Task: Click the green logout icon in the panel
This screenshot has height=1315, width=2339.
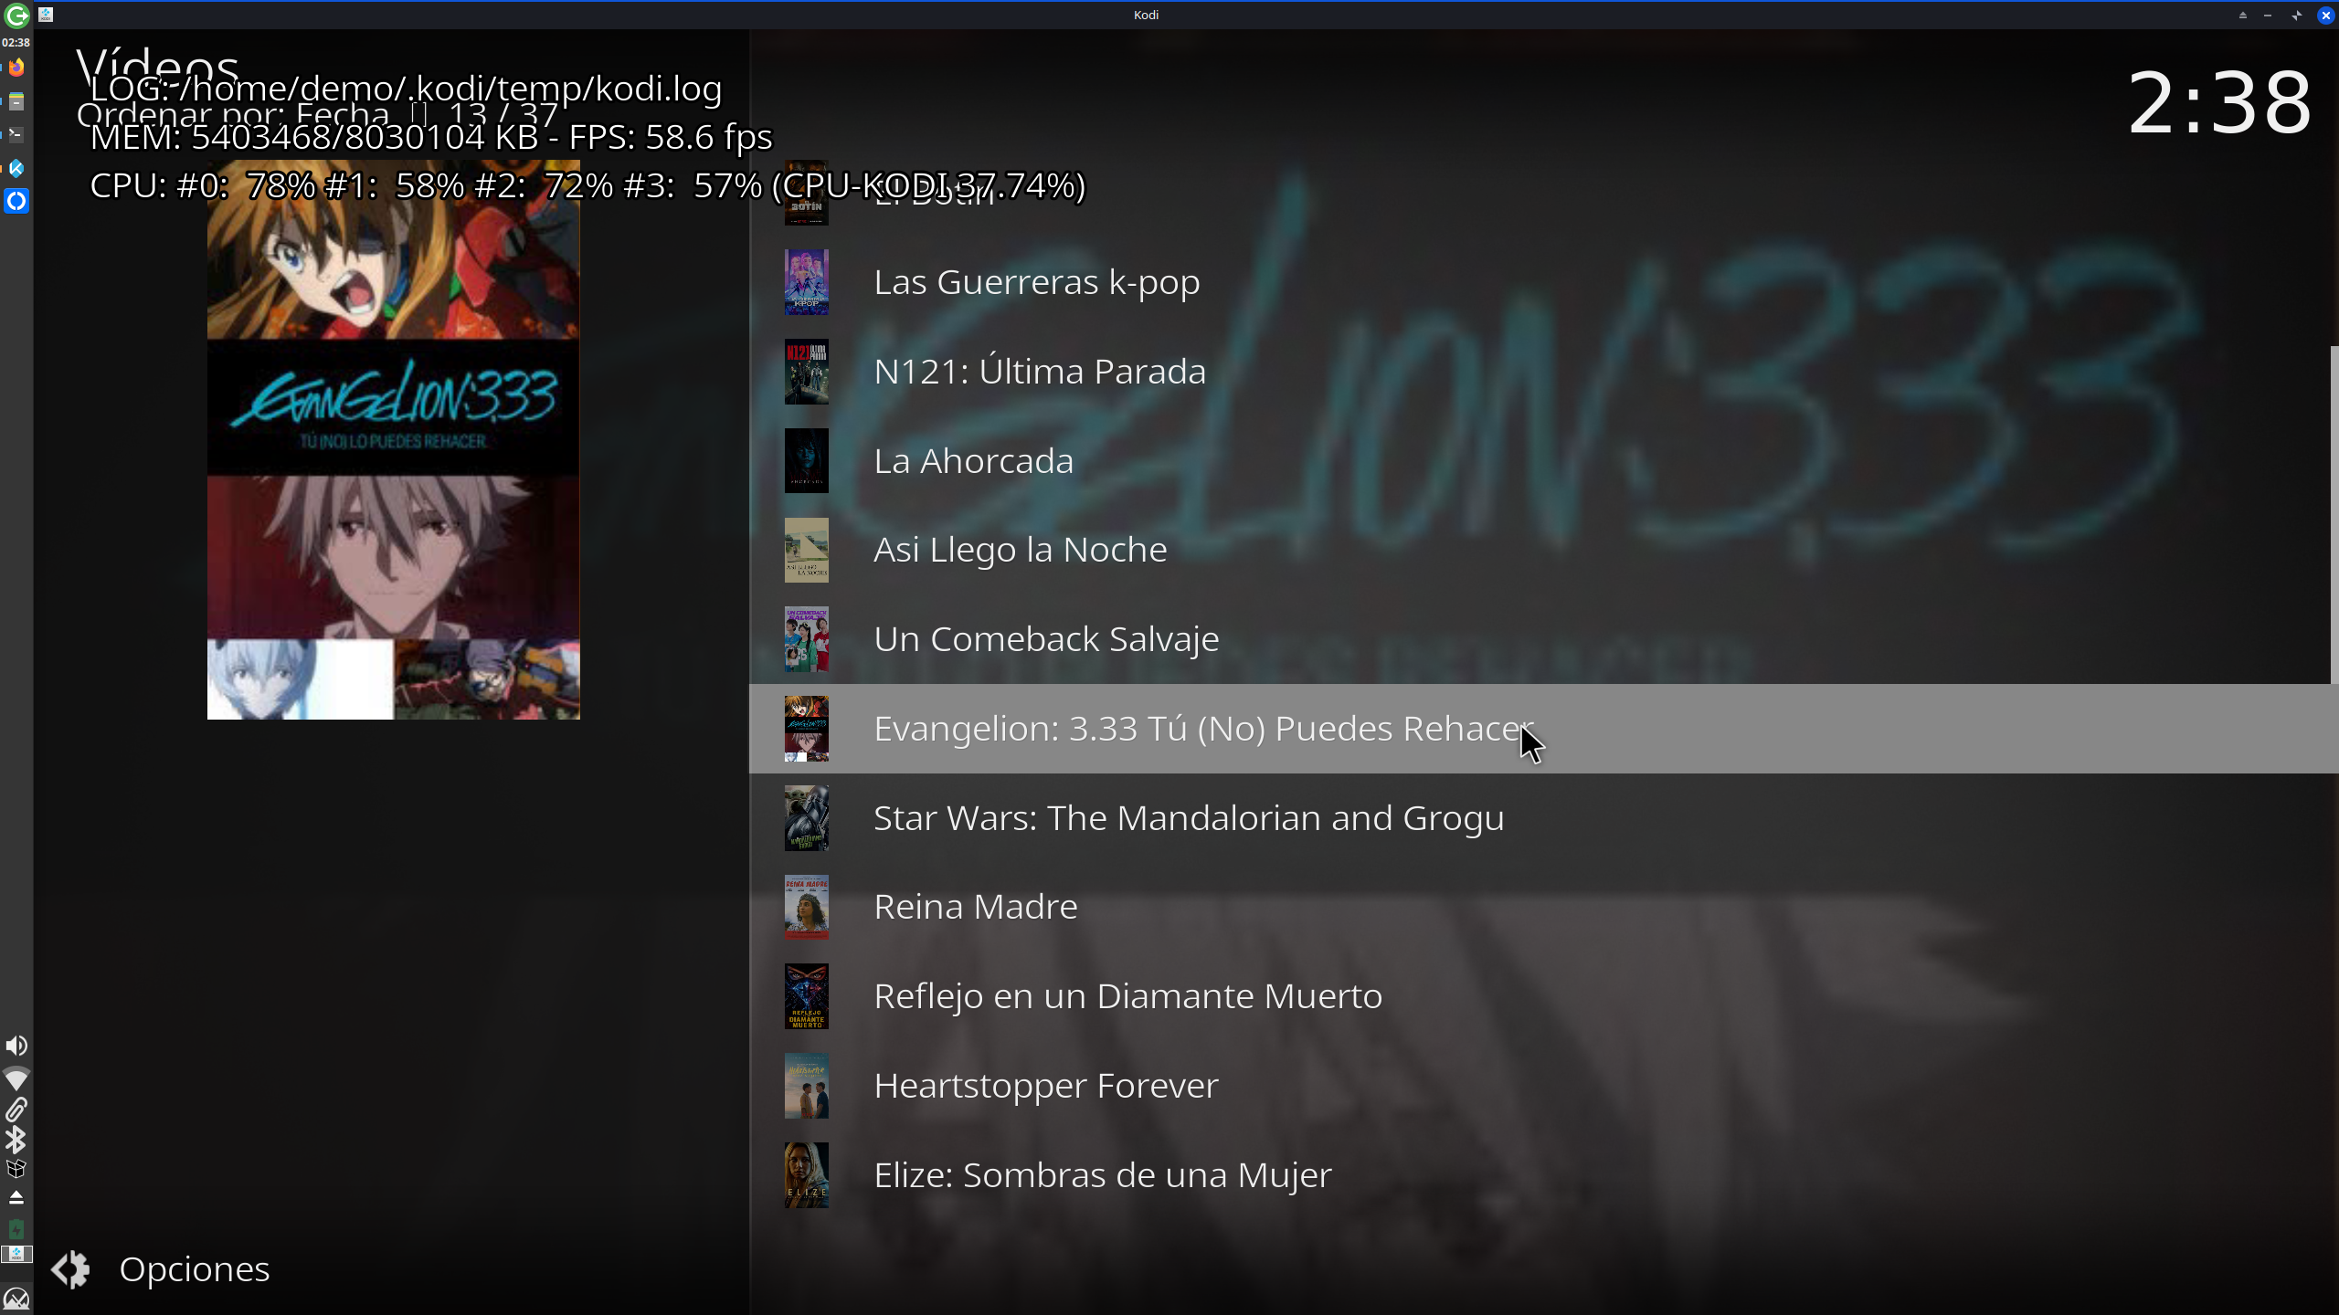Action: point(16,16)
